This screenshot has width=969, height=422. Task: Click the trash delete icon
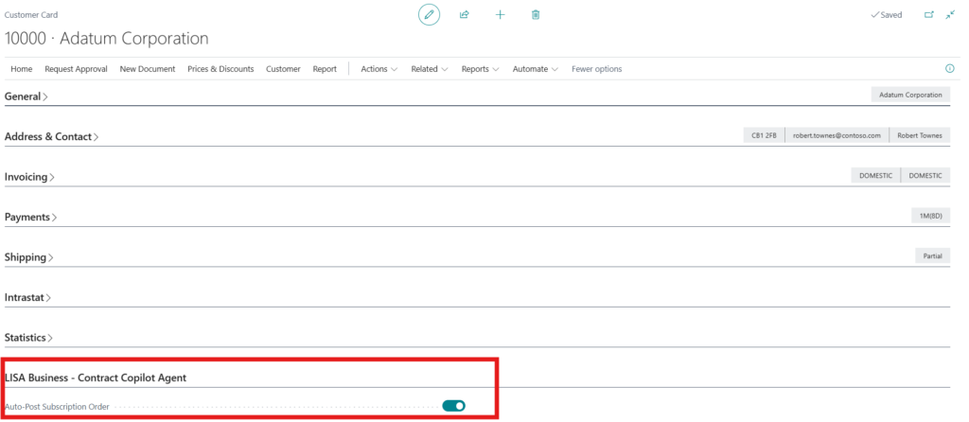click(x=536, y=15)
